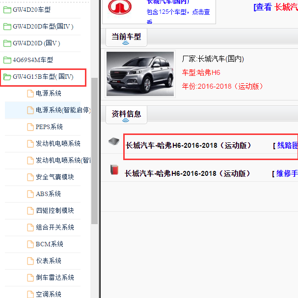The width and height of the screenshot is (298, 298).
Task: Expand GW4D20D车型(国IV) tree node
Action: 43,27
